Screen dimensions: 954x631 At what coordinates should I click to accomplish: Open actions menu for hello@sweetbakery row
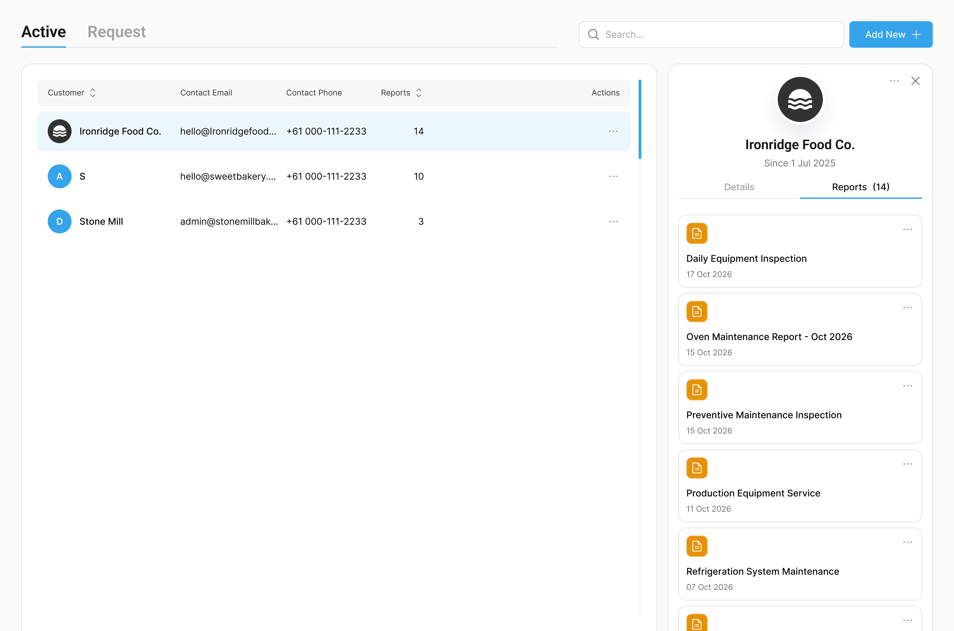click(613, 176)
